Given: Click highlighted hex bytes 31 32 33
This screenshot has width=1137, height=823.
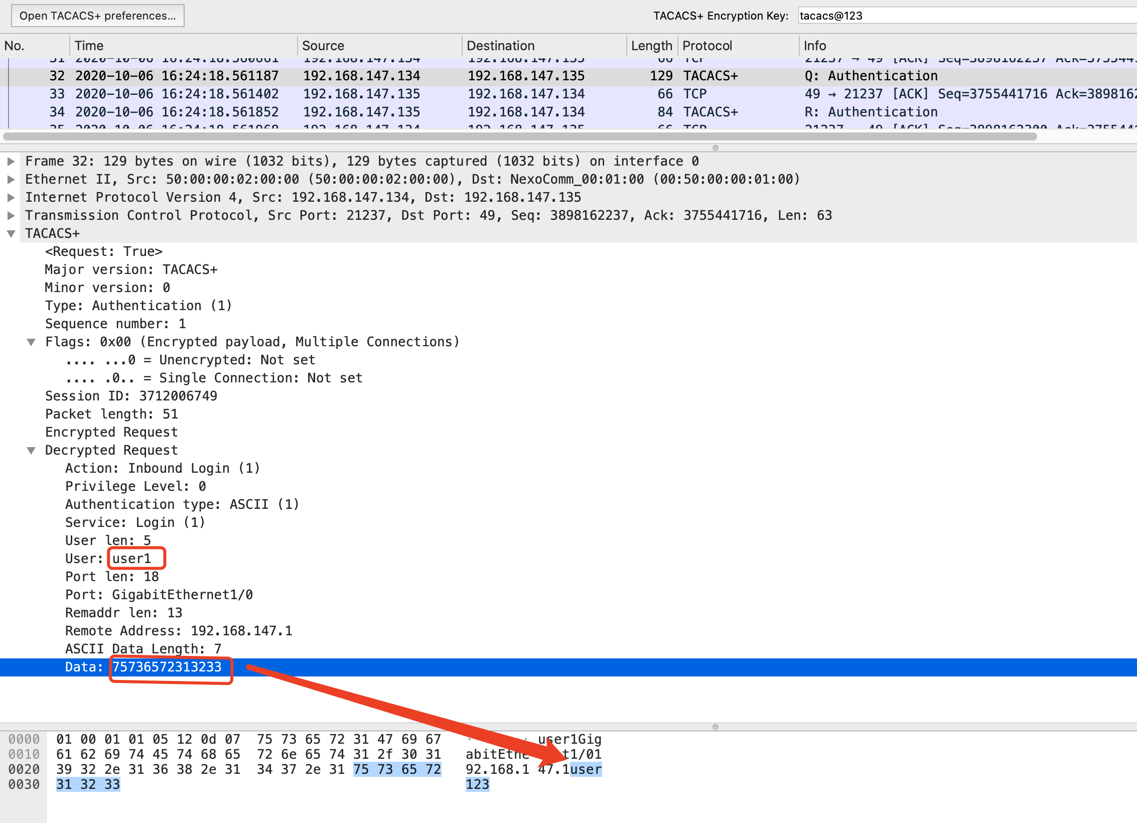Looking at the screenshot, I should click(88, 784).
